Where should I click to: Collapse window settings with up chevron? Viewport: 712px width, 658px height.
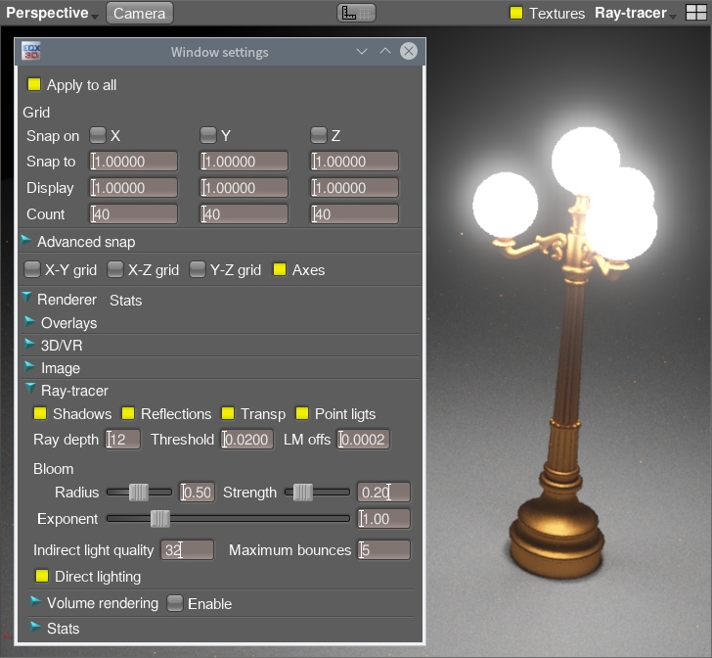click(x=385, y=52)
